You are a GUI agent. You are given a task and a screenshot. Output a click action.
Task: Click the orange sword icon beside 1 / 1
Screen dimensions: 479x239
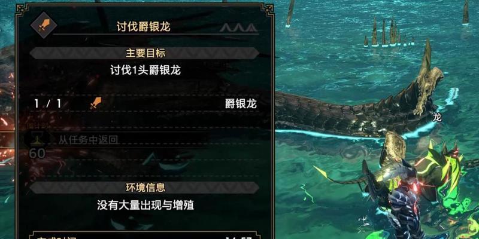[96, 103]
